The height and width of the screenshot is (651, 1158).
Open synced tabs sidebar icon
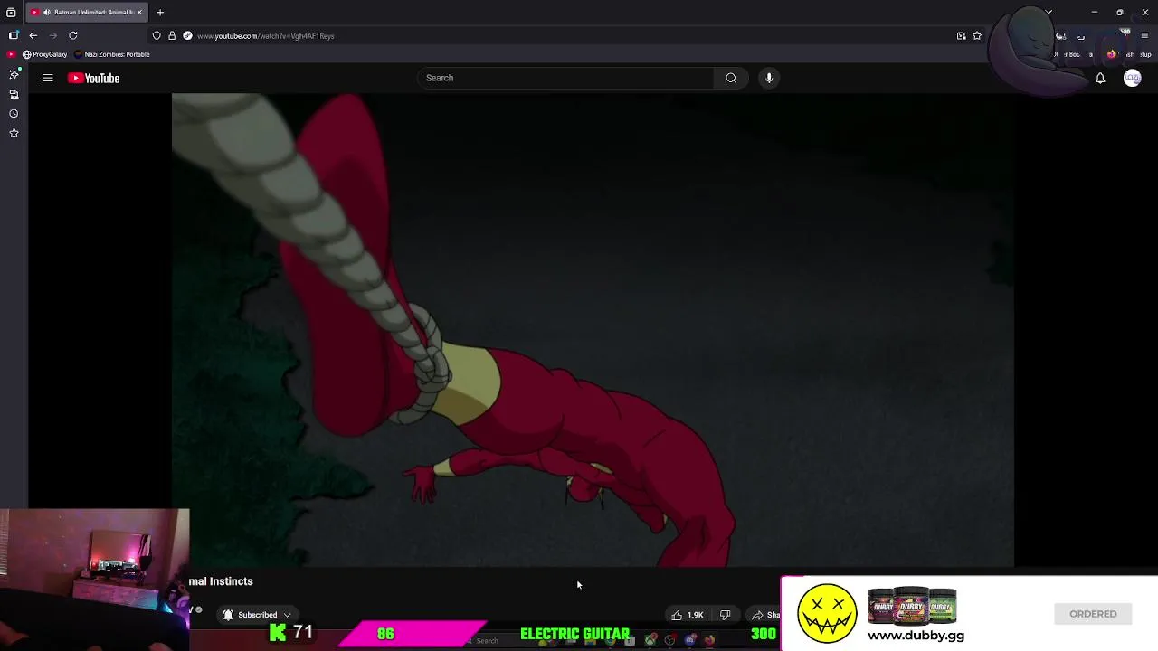14,94
